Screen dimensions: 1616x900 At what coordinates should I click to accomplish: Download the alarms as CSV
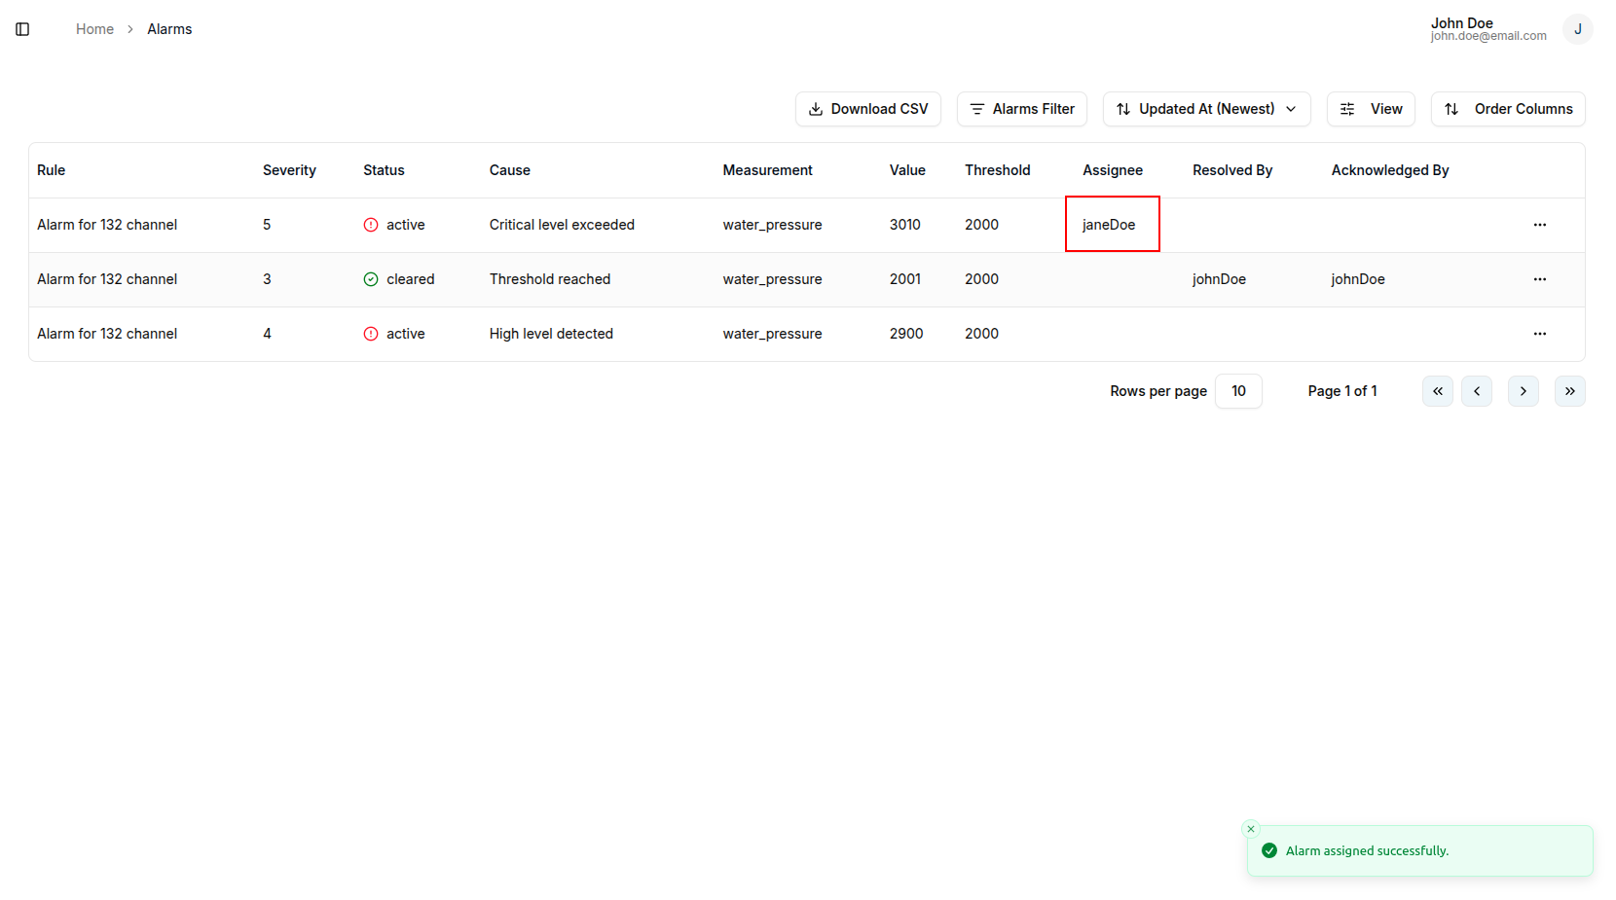tap(867, 109)
